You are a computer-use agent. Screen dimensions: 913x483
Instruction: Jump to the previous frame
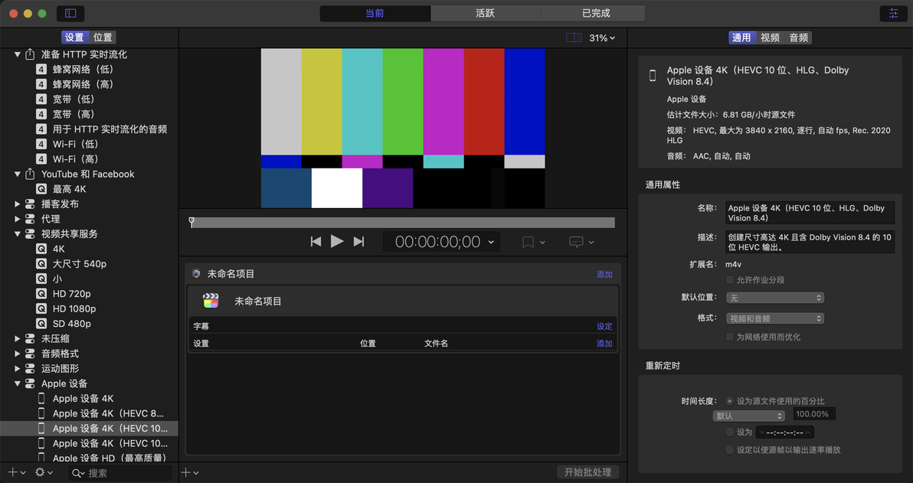(x=316, y=242)
